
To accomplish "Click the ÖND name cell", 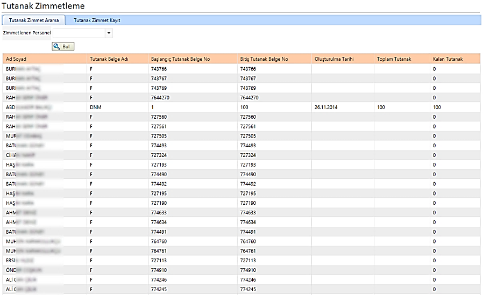I will pyautogui.click(x=45, y=270).
